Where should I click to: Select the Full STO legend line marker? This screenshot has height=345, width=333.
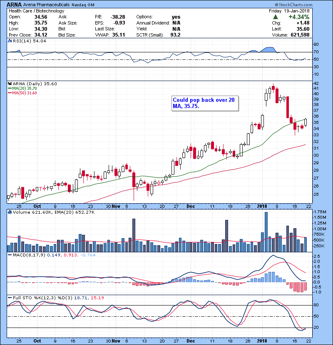(x=10, y=298)
